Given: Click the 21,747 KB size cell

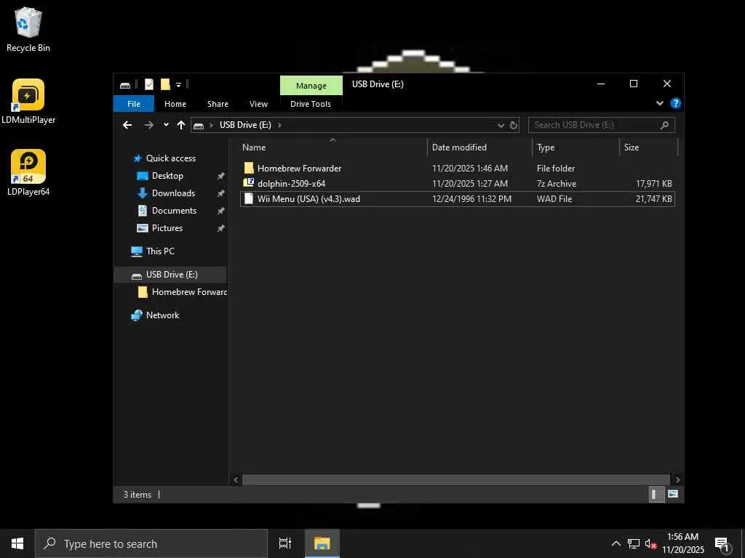Looking at the screenshot, I should pyautogui.click(x=654, y=199).
